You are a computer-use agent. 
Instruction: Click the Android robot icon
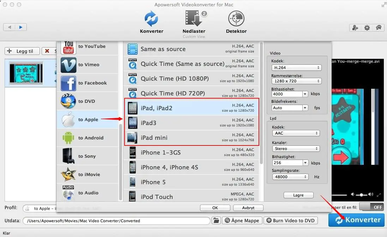point(68,138)
